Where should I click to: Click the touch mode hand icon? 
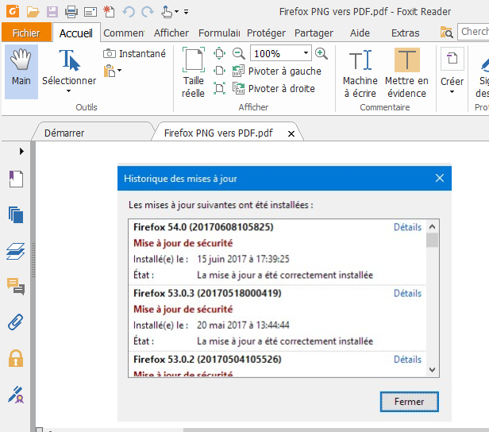[167, 12]
